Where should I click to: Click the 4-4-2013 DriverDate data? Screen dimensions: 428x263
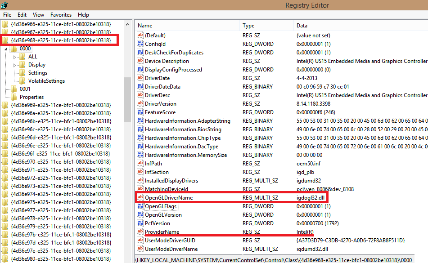click(307, 78)
